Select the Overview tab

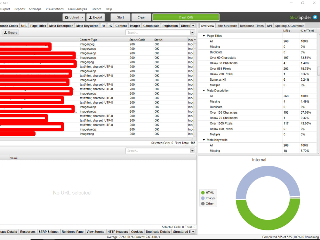[x=207, y=26]
